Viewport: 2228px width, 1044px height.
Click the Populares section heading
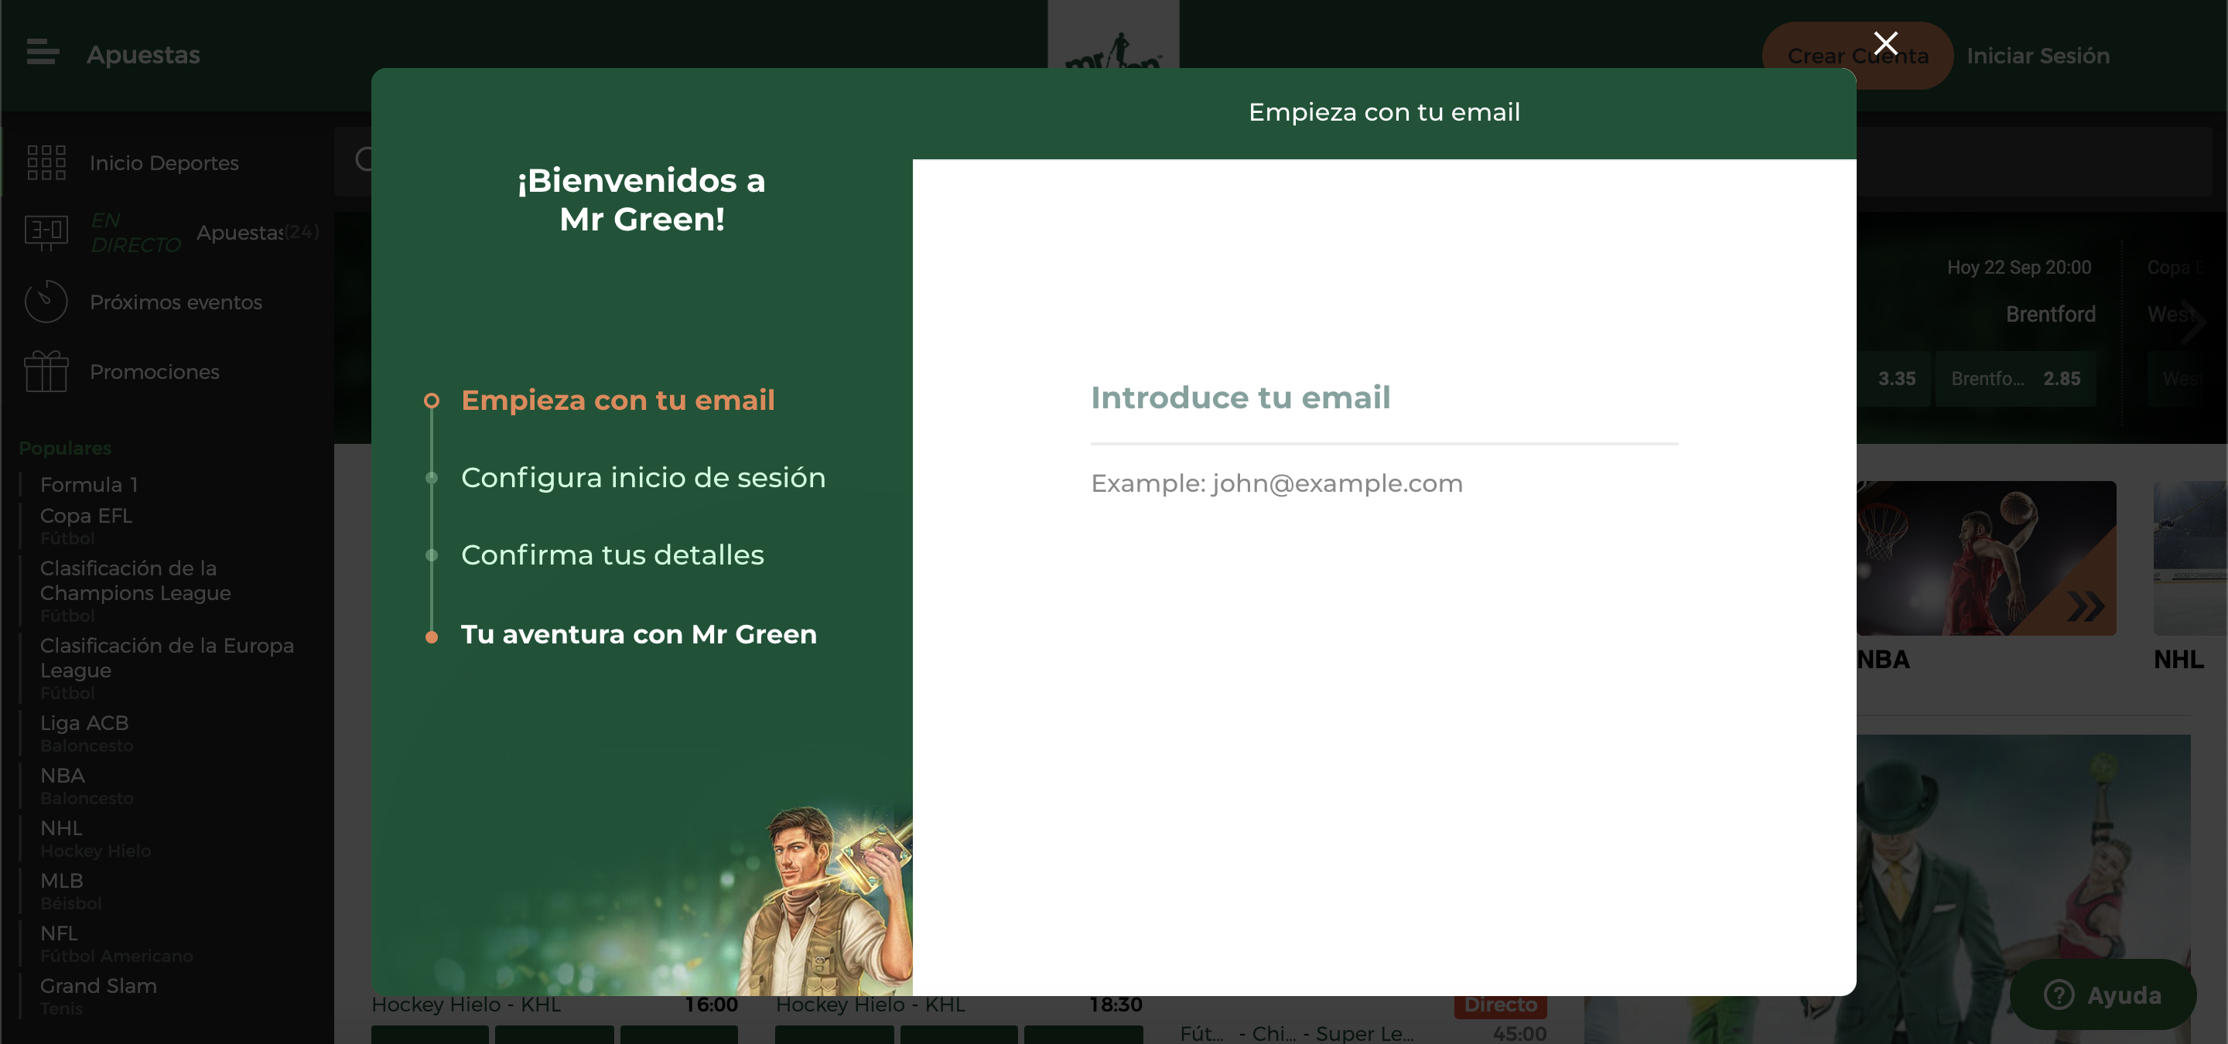[x=65, y=448]
